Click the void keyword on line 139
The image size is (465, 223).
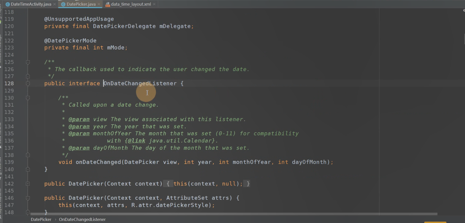(65, 162)
